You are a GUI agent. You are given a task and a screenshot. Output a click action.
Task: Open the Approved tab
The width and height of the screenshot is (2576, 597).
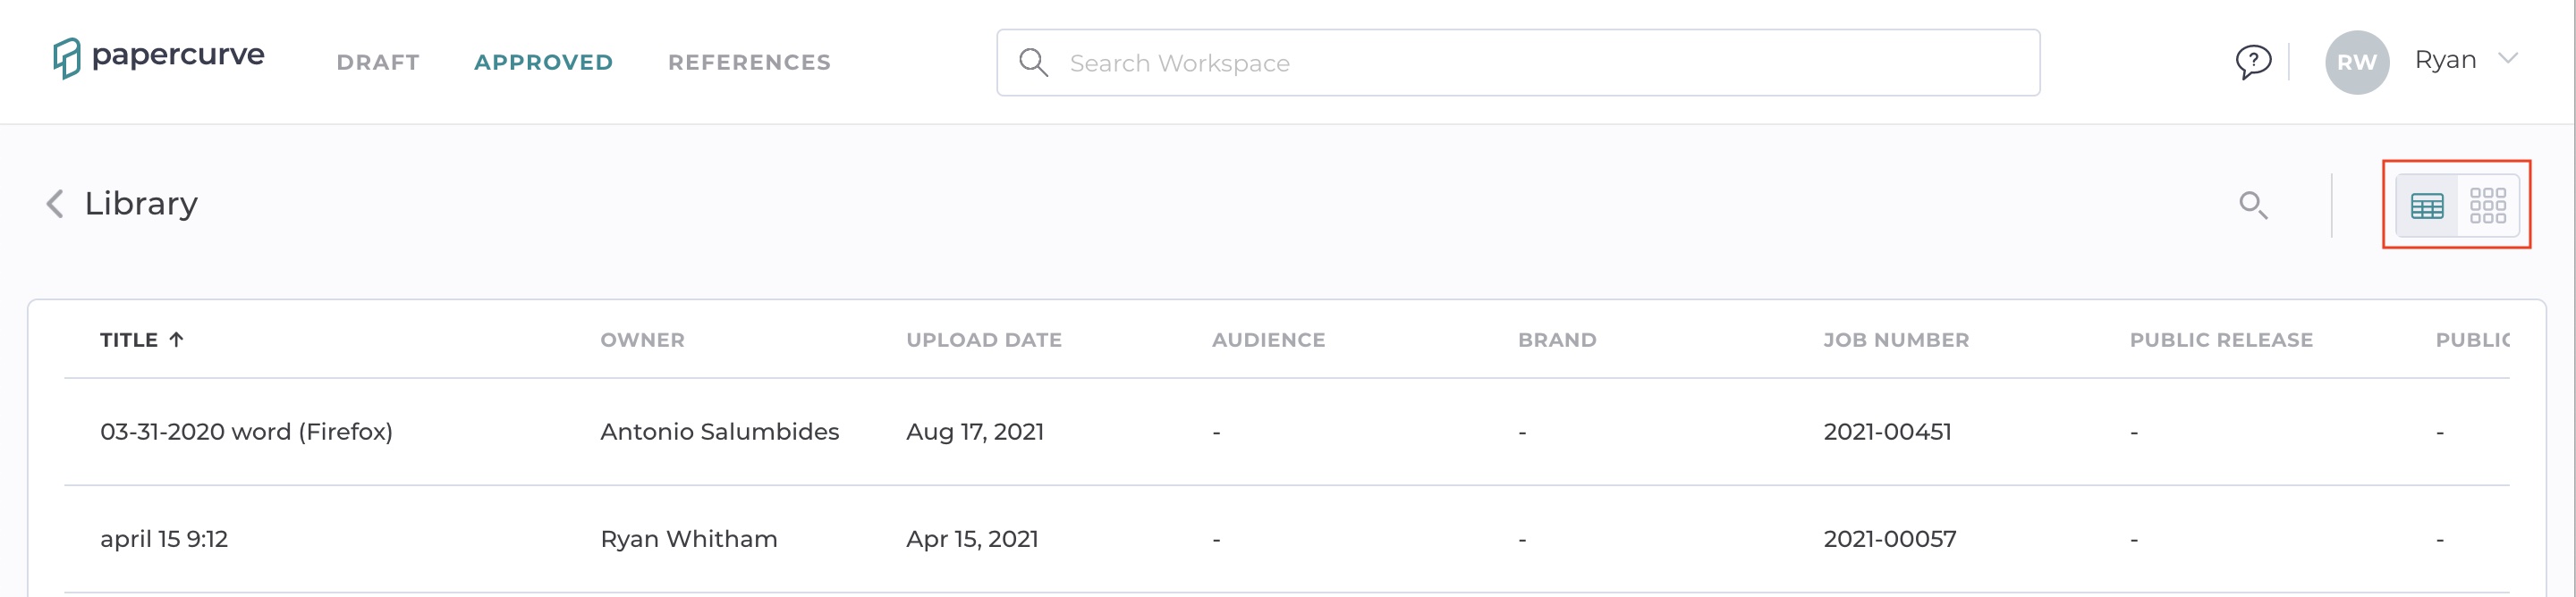tap(543, 62)
